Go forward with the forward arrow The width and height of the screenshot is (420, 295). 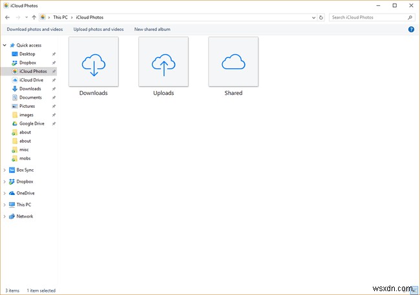click(18, 17)
